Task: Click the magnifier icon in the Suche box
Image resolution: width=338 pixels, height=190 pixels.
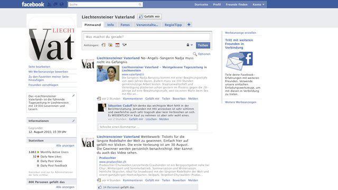Action: [x=140, y=4]
